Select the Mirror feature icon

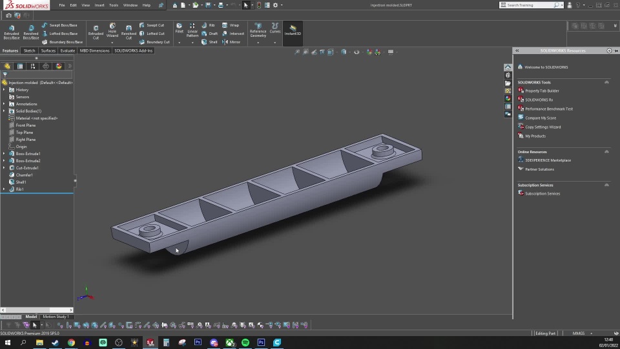(x=231, y=42)
